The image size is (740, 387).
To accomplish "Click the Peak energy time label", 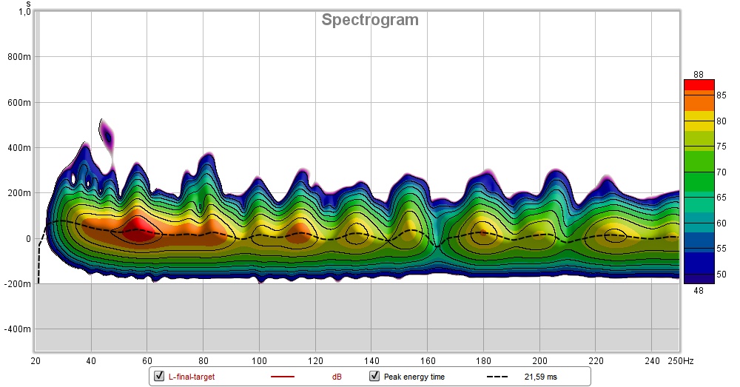I will [413, 377].
